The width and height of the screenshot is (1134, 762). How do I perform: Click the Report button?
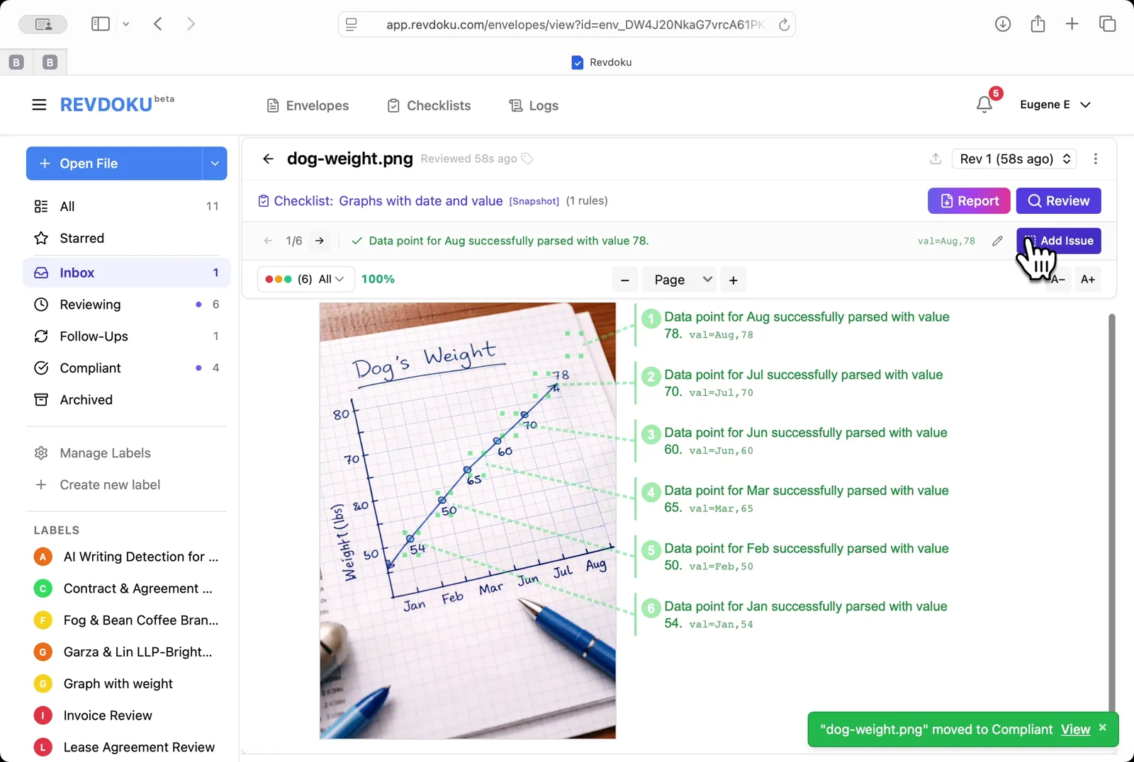(x=968, y=201)
